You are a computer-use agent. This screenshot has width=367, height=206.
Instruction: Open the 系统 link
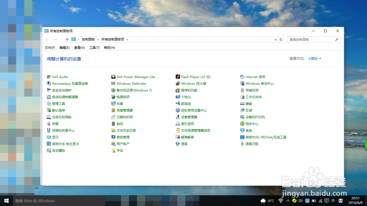click(x=249, y=130)
